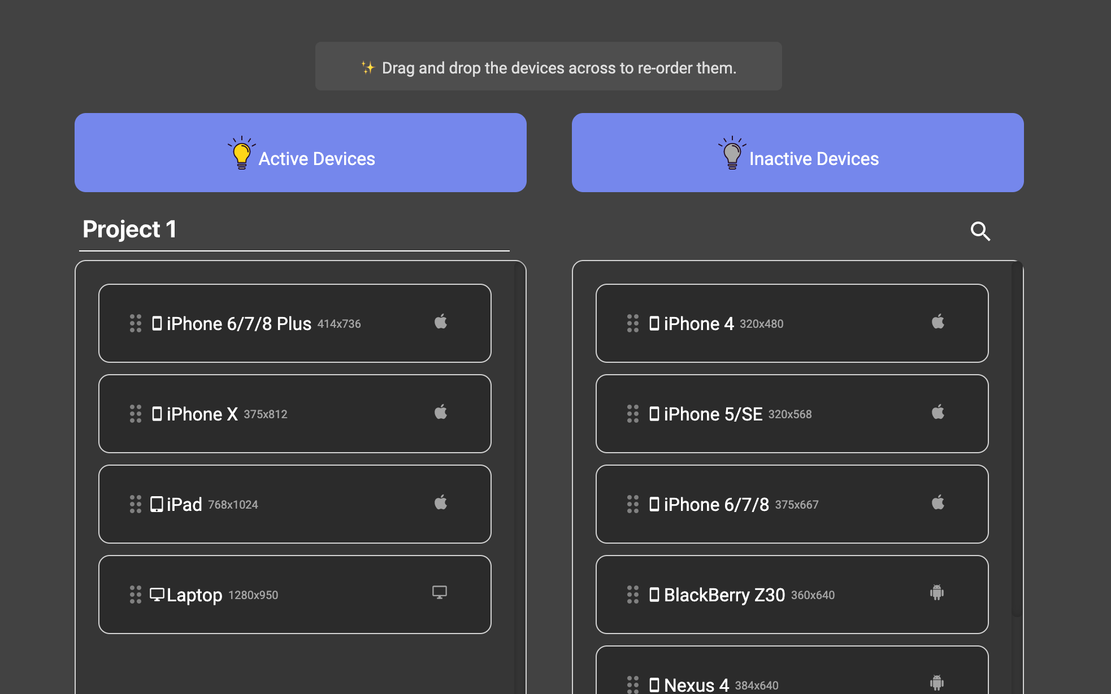The height and width of the screenshot is (694, 1111).
Task: Select the Laptop device name
Action: 194,596
